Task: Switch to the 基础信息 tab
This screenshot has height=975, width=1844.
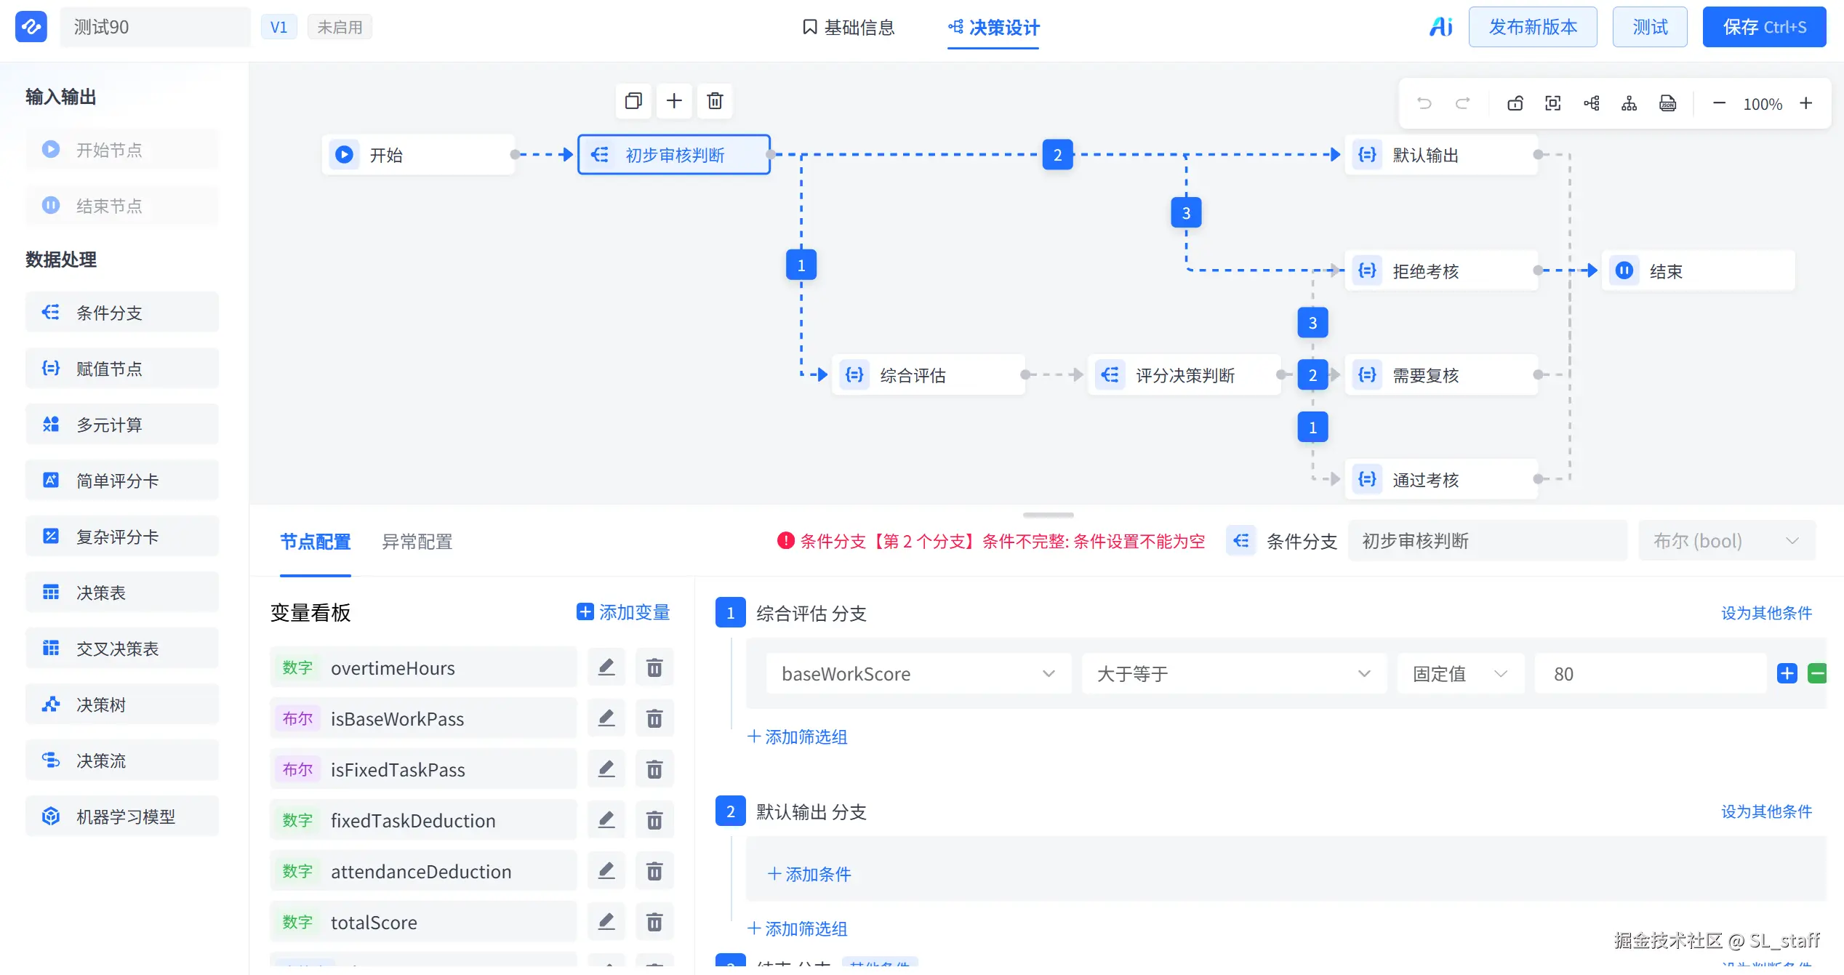Action: tap(849, 27)
